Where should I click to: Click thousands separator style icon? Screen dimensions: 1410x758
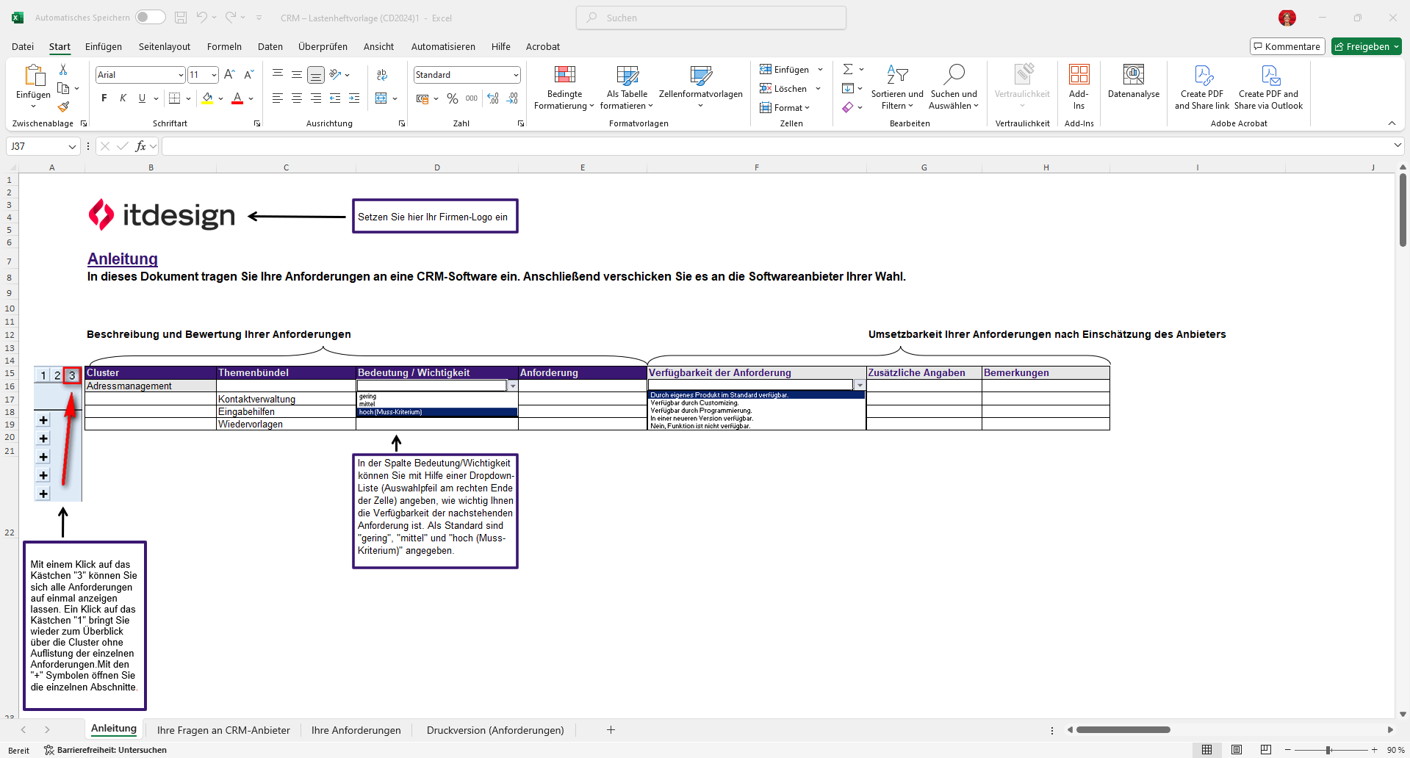(472, 98)
